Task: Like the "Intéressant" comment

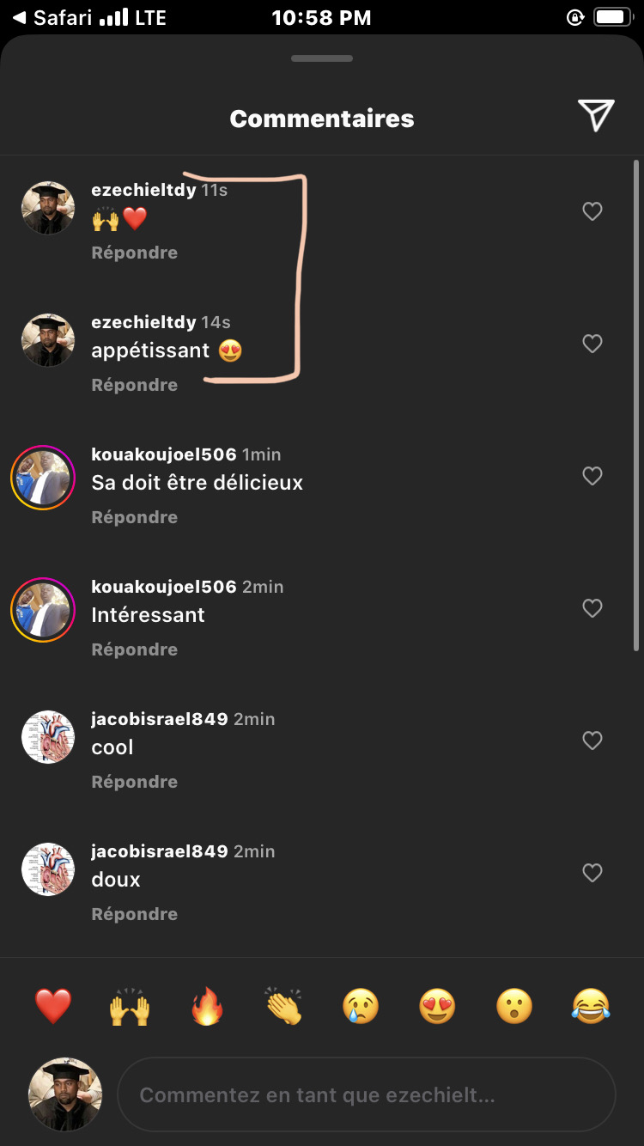Action: (x=592, y=608)
